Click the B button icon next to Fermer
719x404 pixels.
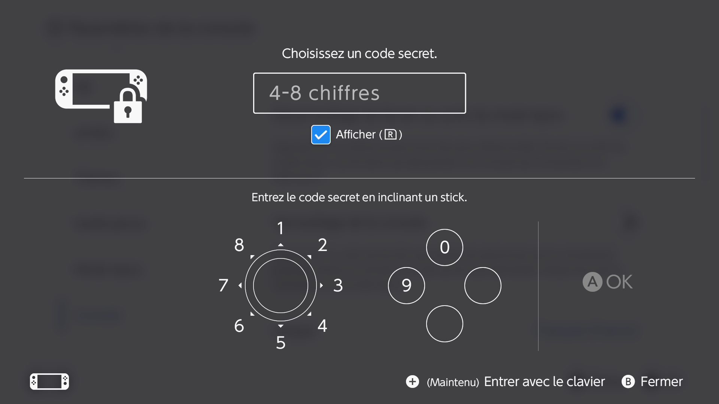point(628,382)
